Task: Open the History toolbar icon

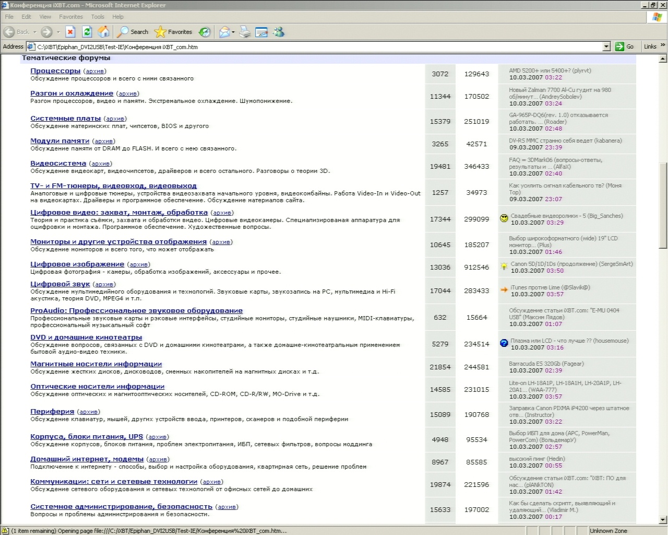Action: pyautogui.click(x=205, y=32)
